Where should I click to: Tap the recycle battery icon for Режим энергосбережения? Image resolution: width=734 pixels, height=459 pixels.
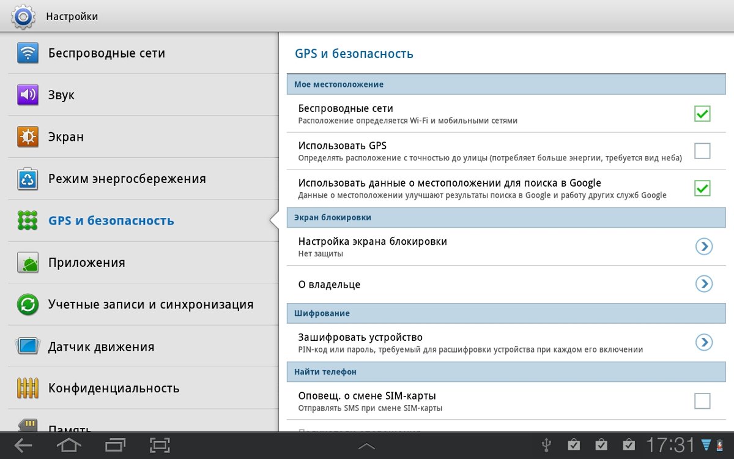(28, 179)
